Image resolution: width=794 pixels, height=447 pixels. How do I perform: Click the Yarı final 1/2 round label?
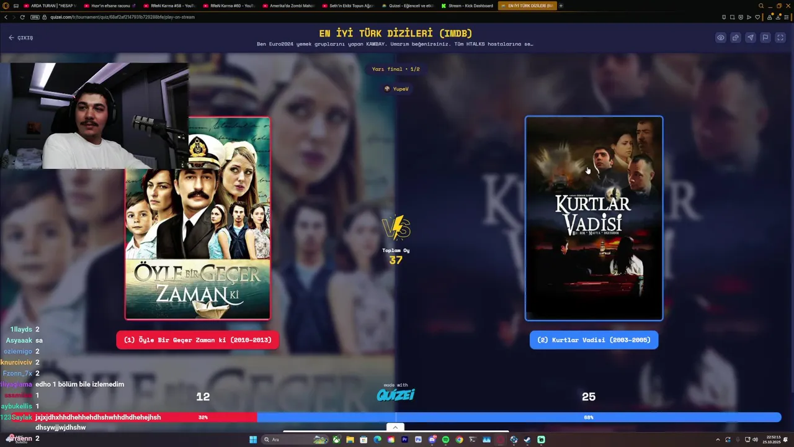pyautogui.click(x=396, y=69)
